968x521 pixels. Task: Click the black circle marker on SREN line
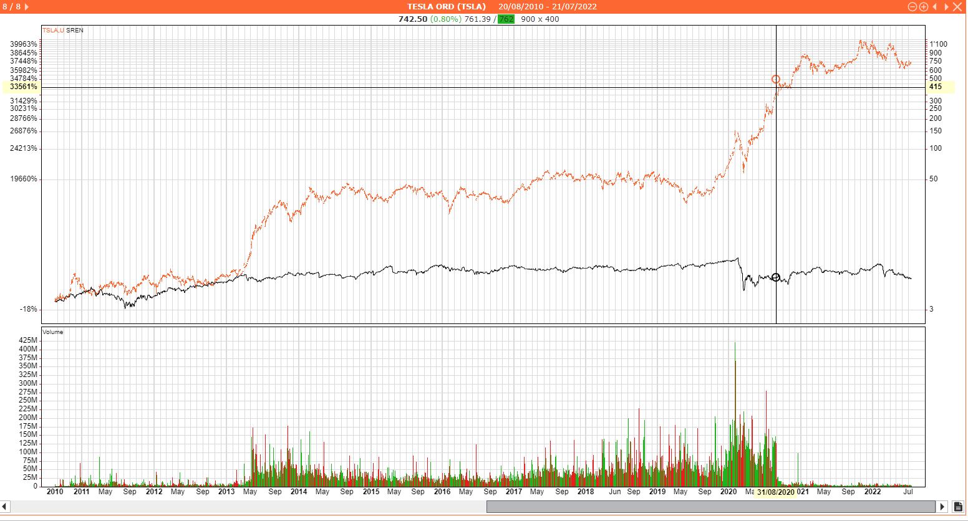776,277
